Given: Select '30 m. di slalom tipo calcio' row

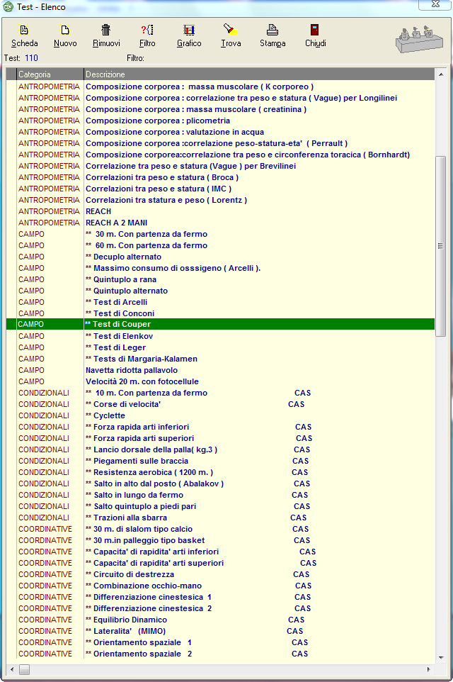Looking at the screenshot, I should coord(220,528).
